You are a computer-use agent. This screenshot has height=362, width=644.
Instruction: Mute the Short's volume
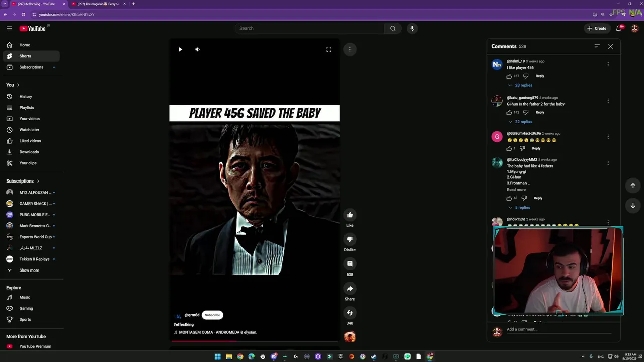coord(197,49)
